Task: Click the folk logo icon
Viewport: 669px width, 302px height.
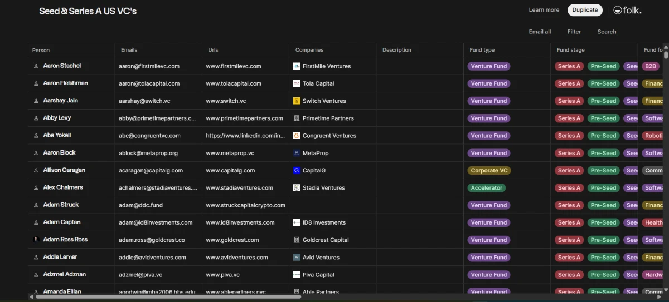Action: click(x=617, y=10)
